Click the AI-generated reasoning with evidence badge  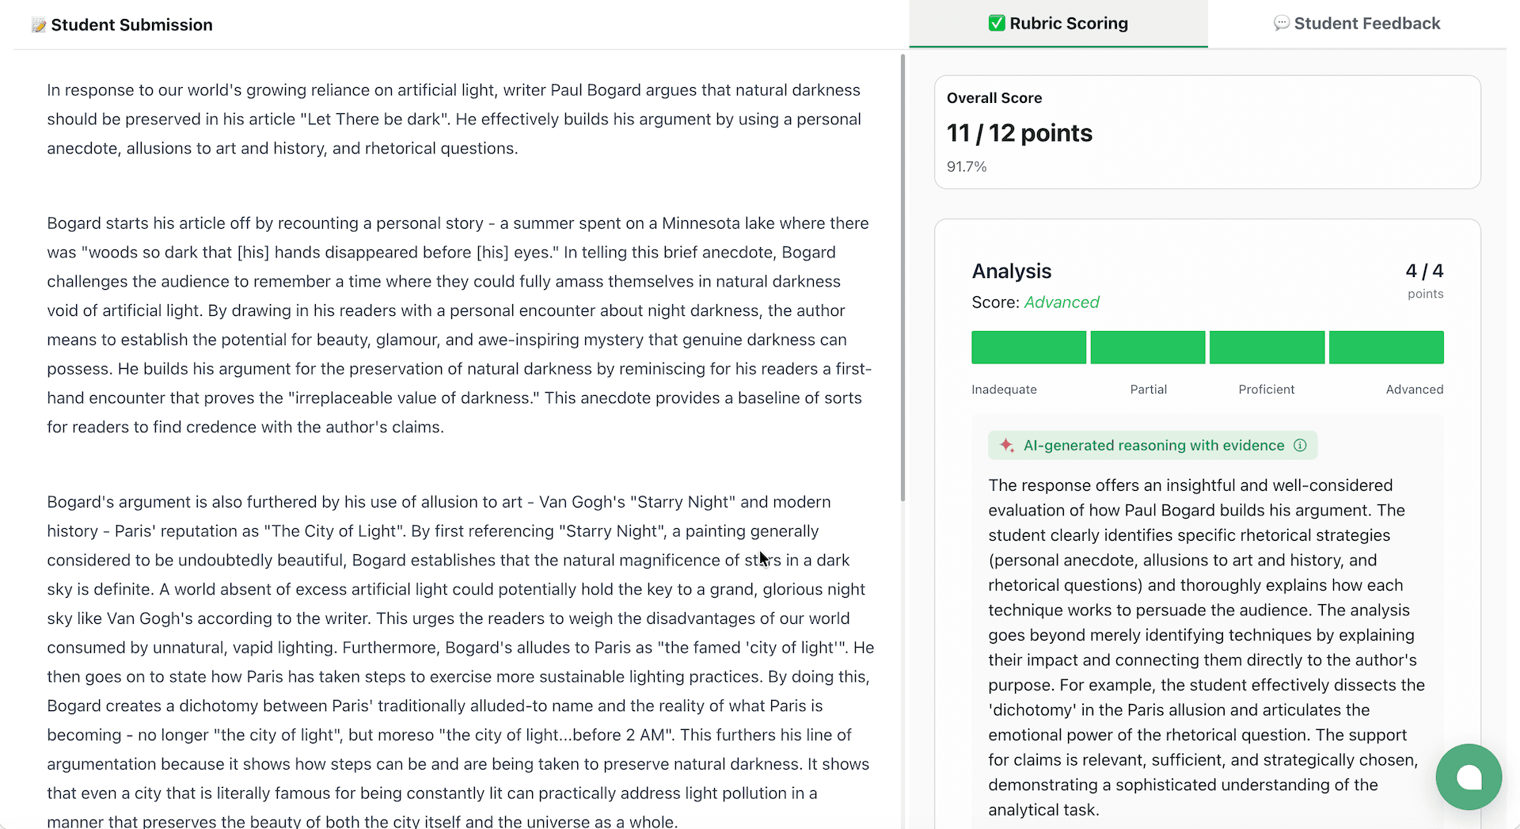1152,445
